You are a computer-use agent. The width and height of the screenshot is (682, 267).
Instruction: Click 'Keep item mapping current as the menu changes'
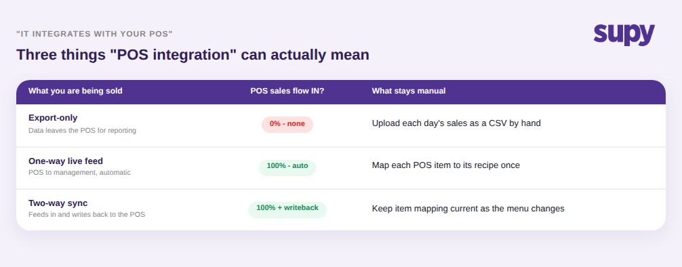[x=468, y=209]
